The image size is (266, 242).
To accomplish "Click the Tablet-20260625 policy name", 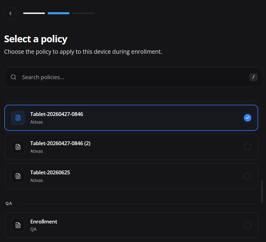I will (50, 172).
